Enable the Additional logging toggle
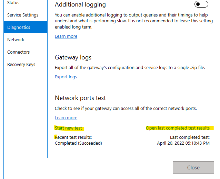This screenshot has height=179, width=220. click(x=201, y=4)
